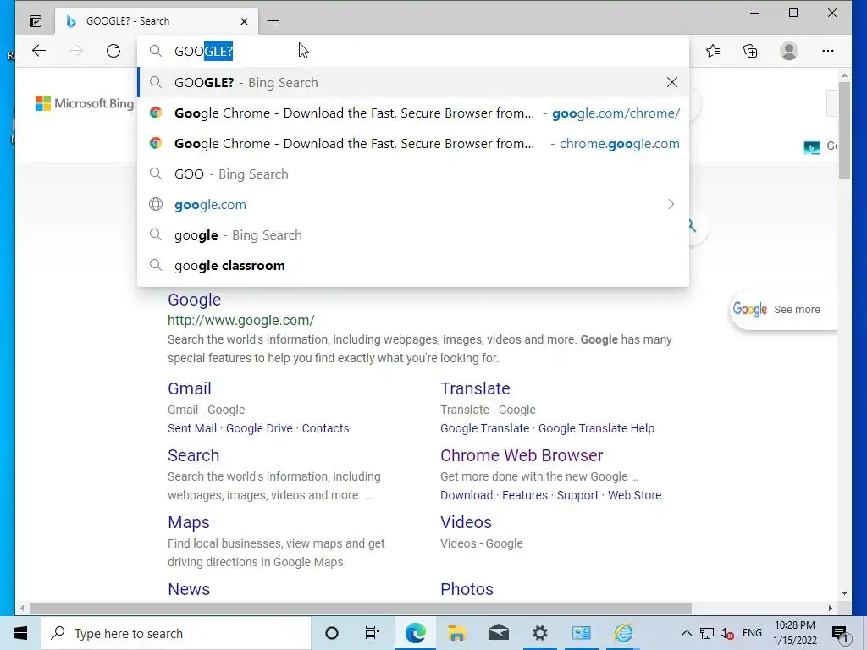Screen dimensions: 867x650
Task: Click the muted volume tray icon
Action: [x=727, y=633]
